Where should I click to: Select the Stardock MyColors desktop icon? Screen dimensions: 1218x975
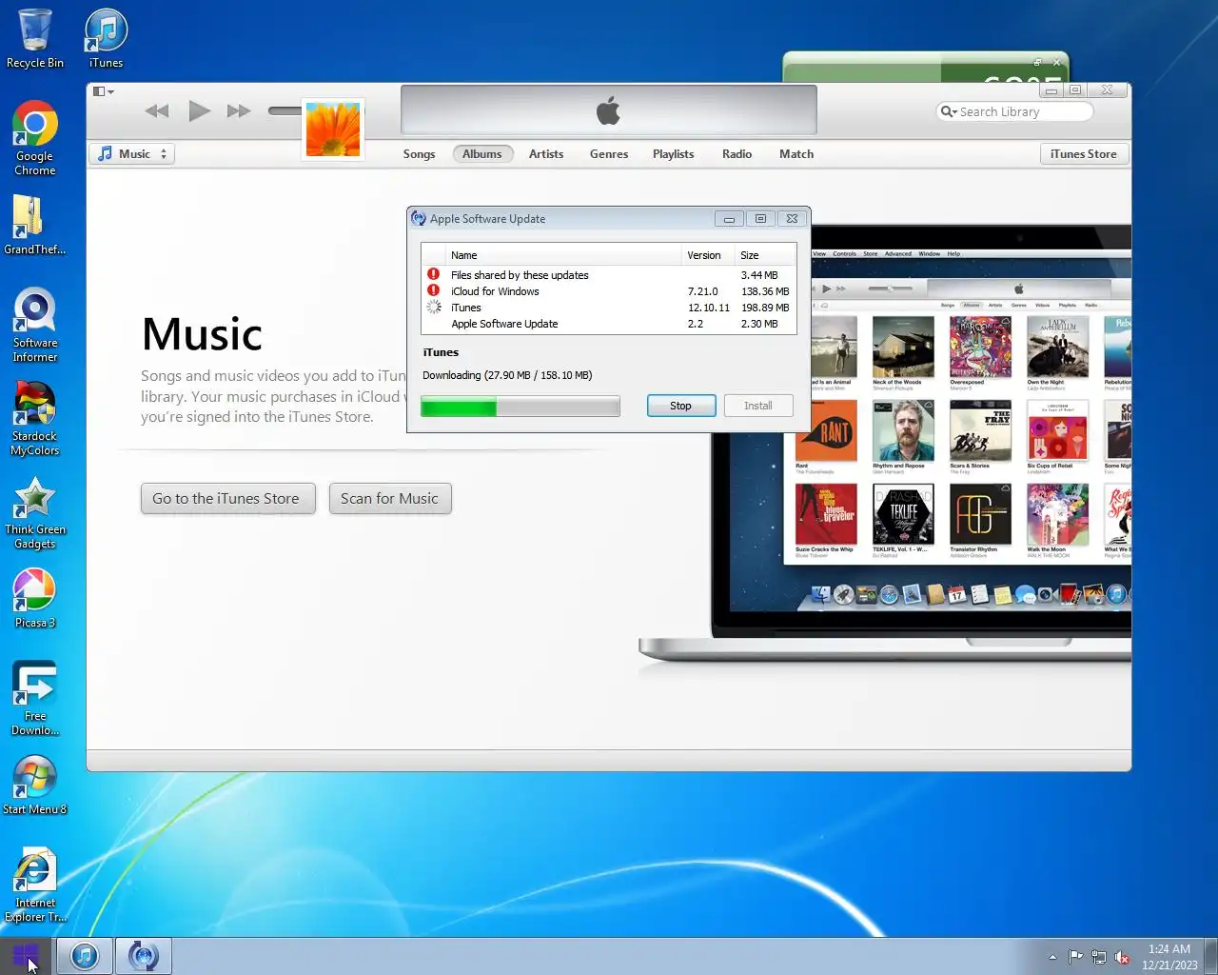tap(35, 418)
